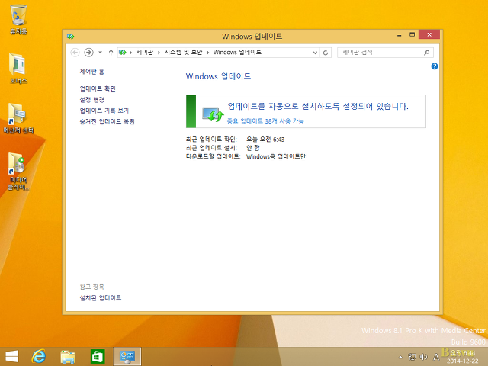The height and width of the screenshot is (366, 488).
Task: Maximize the Windows Update window
Action: pyautogui.click(x=412, y=35)
